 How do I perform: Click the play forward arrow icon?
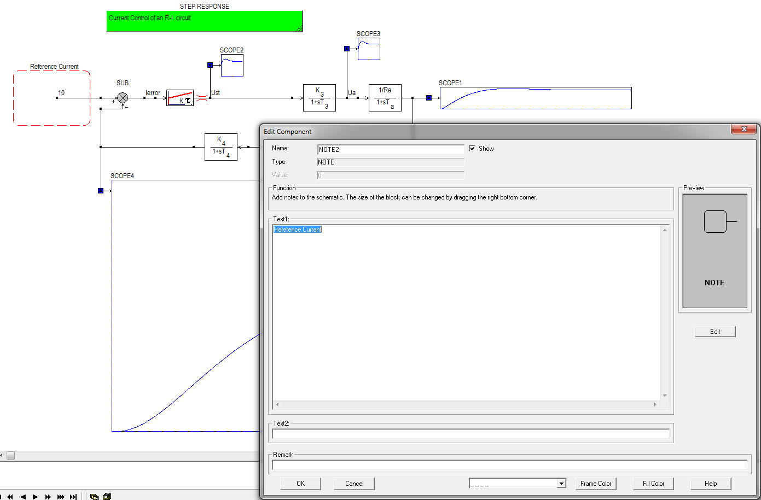pos(36,497)
